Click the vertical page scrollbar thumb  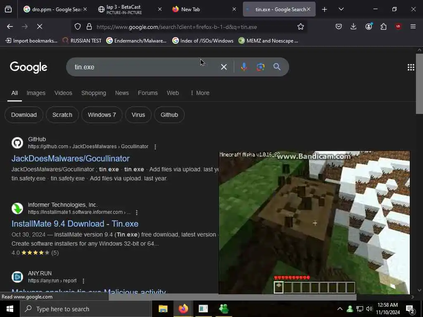pyautogui.click(x=419, y=84)
